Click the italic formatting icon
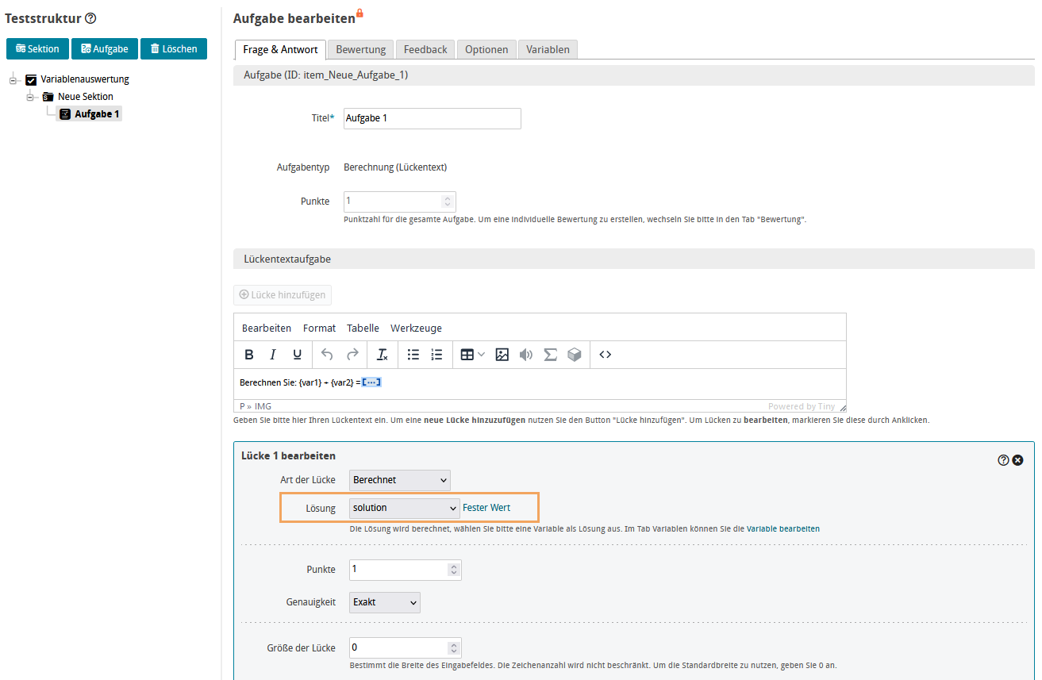The image size is (1042, 680). [x=273, y=355]
